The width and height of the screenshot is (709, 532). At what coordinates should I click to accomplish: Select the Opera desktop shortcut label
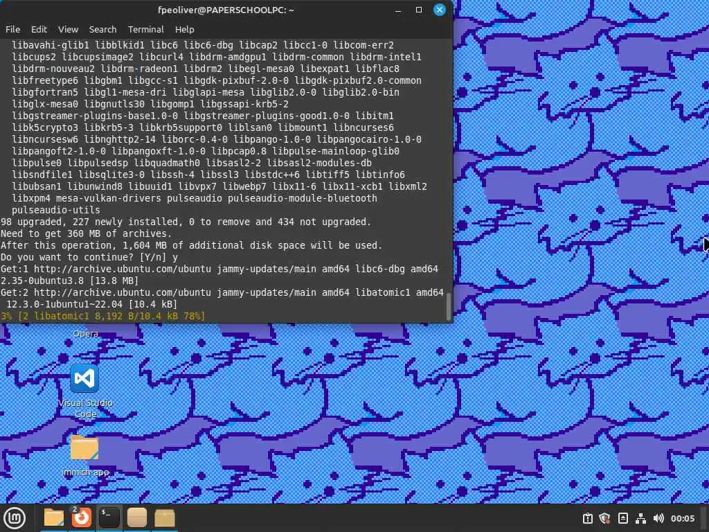[x=85, y=334]
